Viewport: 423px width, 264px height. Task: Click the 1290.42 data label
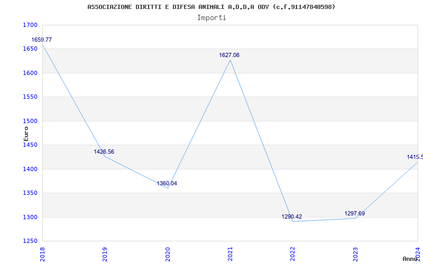point(292,216)
